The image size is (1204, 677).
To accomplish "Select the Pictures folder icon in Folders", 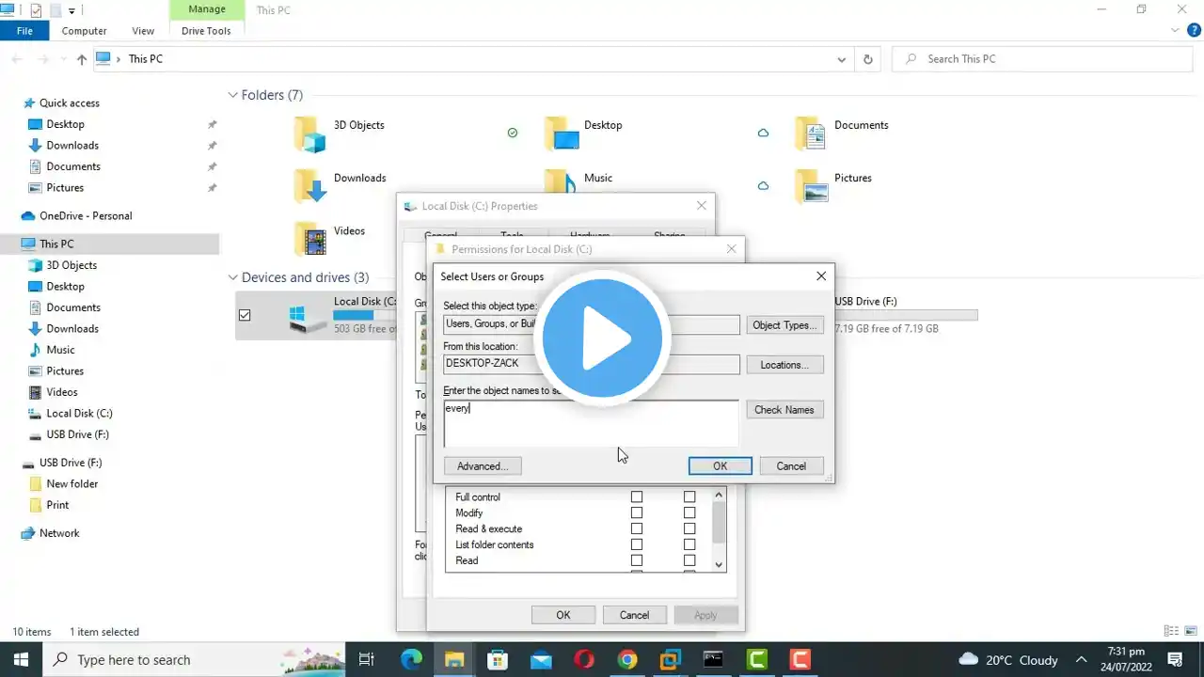I will 810,187.
